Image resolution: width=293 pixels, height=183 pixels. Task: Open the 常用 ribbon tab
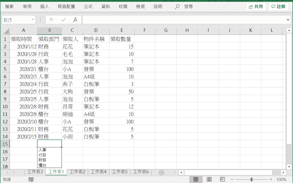pos(27,7)
